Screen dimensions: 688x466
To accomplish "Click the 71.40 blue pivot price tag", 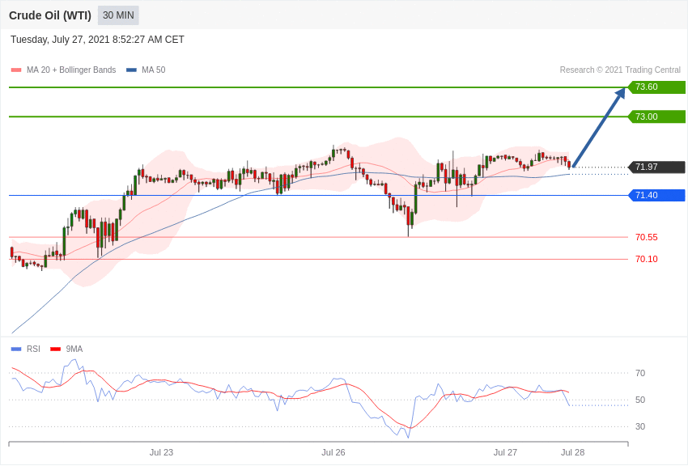I will (656, 196).
